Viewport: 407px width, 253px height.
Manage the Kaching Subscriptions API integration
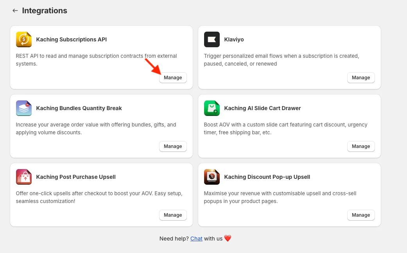click(x=173, y=78)
